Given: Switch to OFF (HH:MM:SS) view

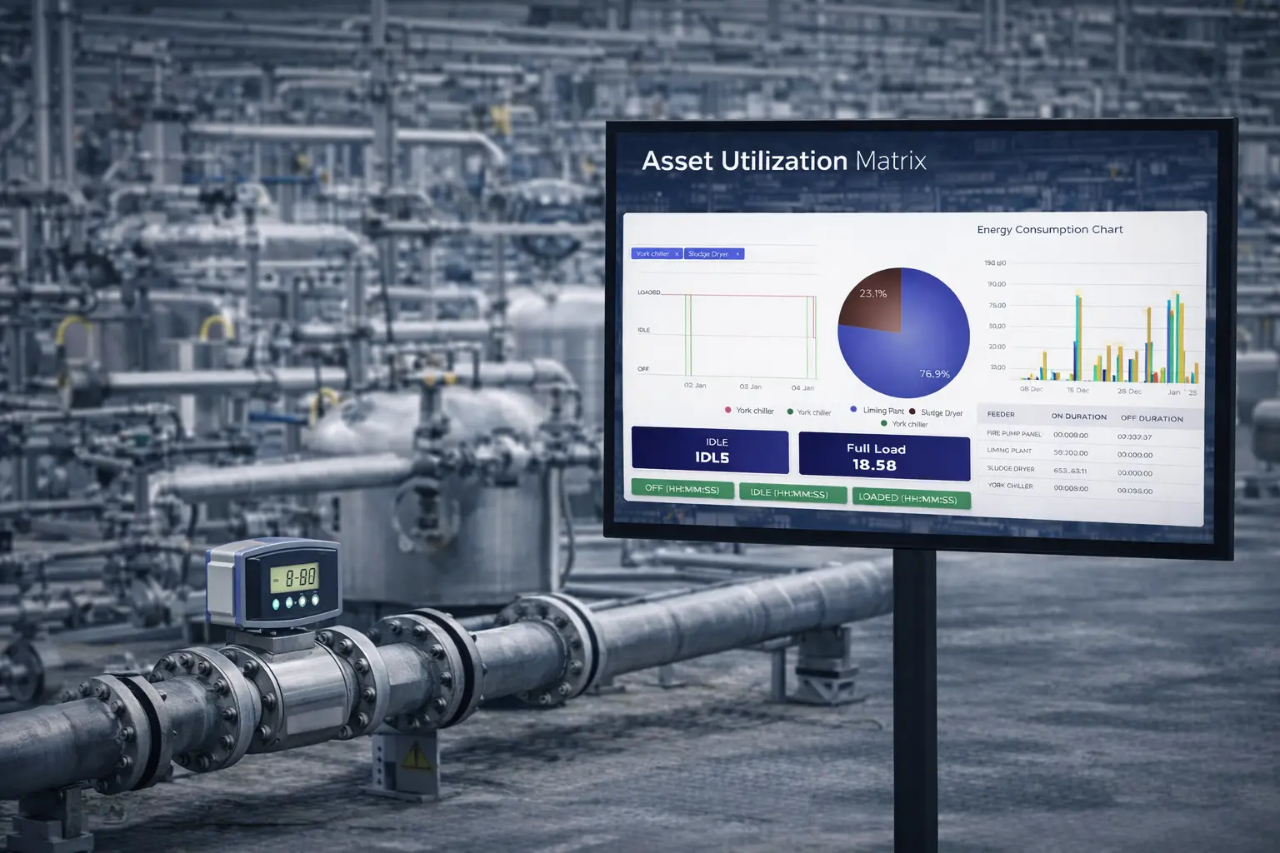Looking at the screenshot, I should click(682, 489).
